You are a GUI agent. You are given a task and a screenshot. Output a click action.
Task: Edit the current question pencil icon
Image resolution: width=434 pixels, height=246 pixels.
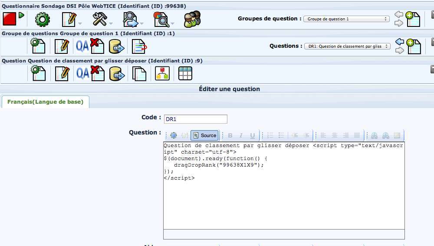click(62, 74)
